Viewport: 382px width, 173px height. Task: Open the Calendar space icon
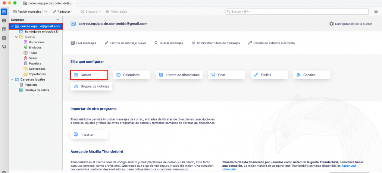click(x=4, y=29)
